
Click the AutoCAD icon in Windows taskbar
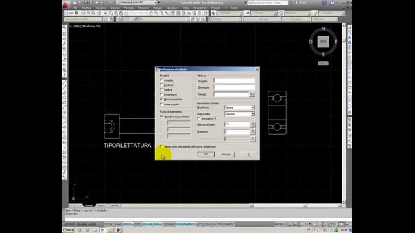pyautogui.click(x=102, y=230)
